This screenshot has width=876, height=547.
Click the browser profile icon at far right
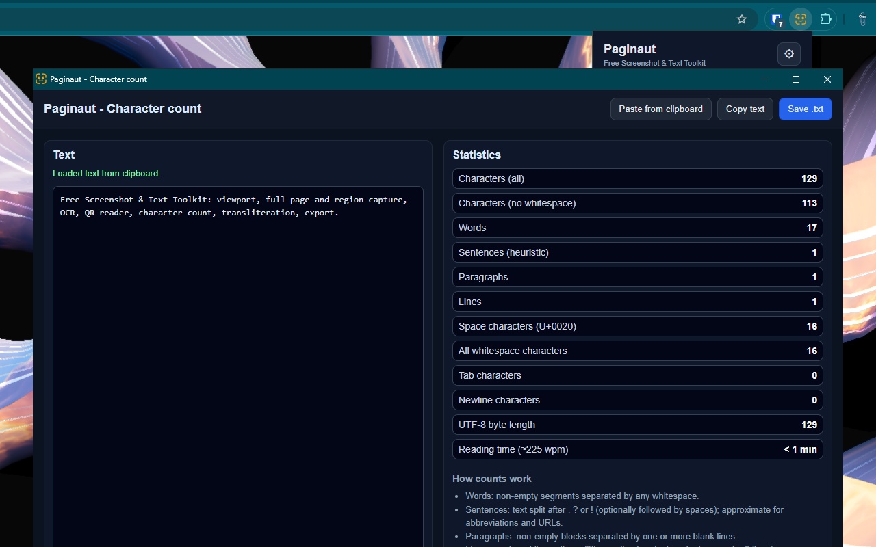(x=863, y=19)
